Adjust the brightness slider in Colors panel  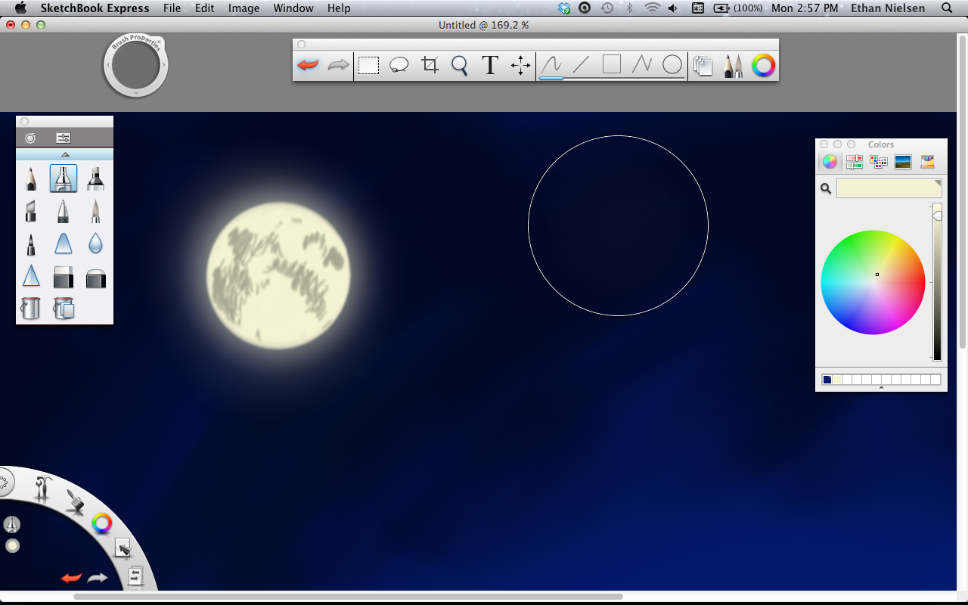(937, 281)
